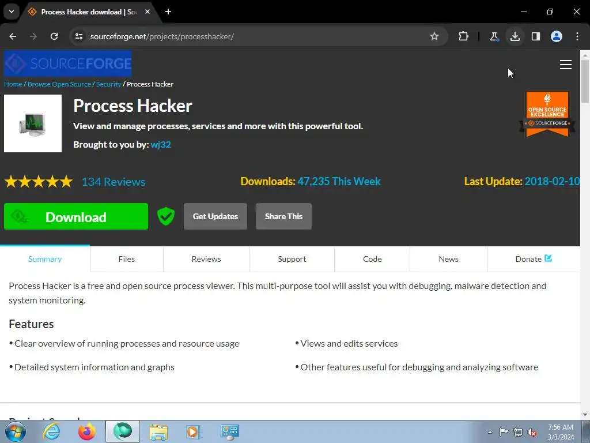Click the muted volume tray icon

(532, 432)
